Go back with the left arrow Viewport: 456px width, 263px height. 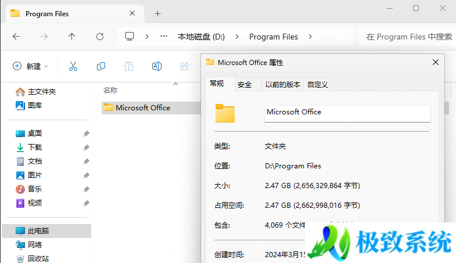[x=16, y=37]
